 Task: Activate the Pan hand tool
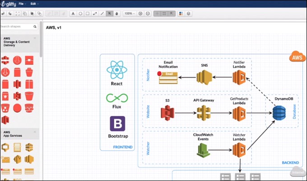[116, 14]
